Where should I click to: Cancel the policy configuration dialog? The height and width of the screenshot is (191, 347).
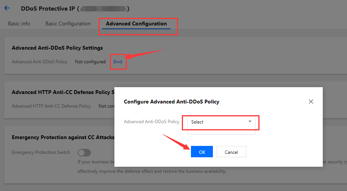(231, 152)
